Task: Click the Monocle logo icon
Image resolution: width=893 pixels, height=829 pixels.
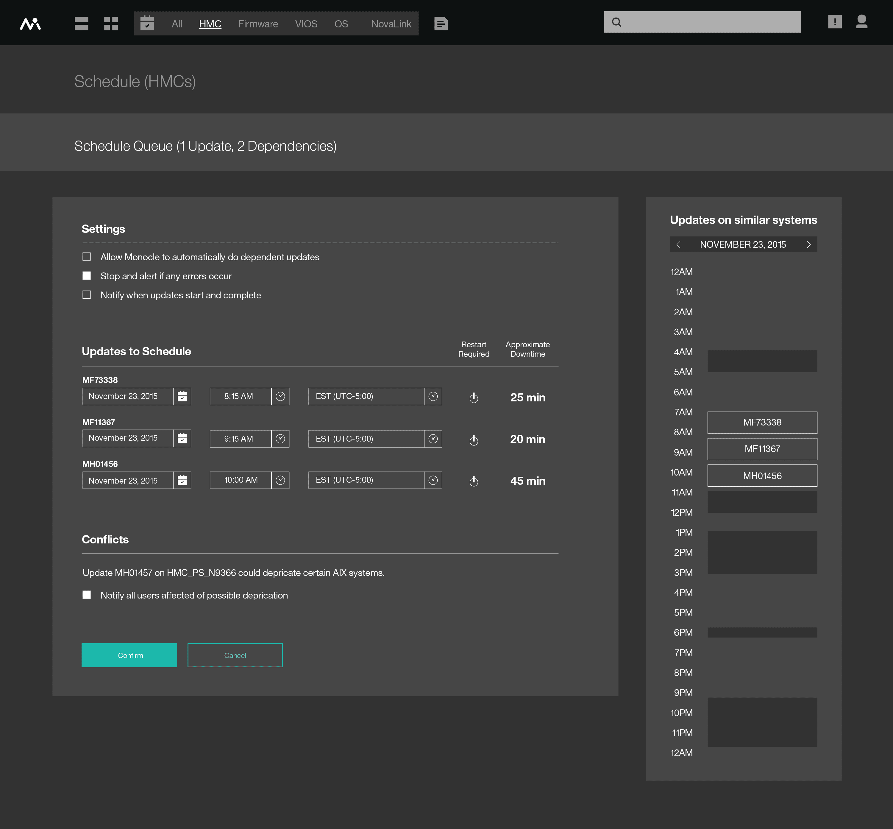Action: click(x=30, y=23)
